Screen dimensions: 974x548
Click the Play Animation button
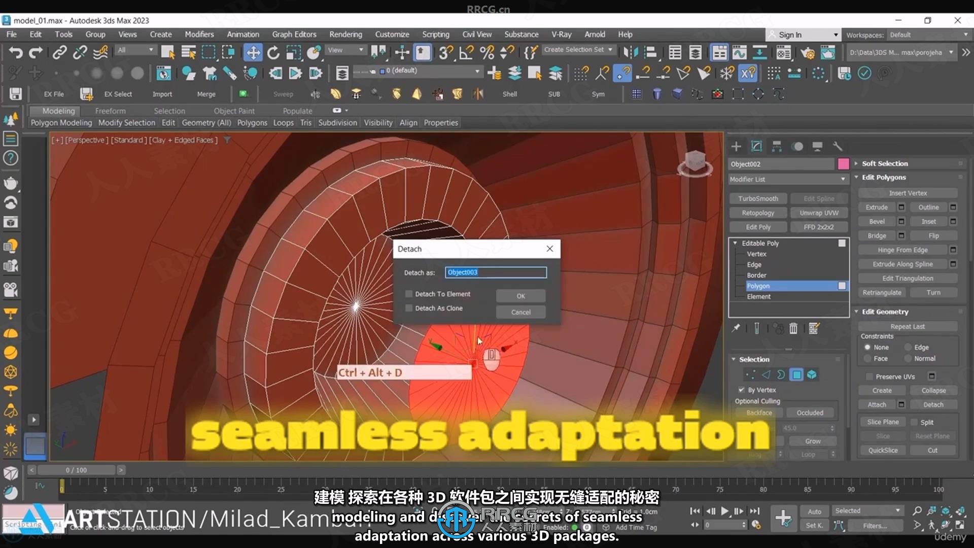pos(725,511)
